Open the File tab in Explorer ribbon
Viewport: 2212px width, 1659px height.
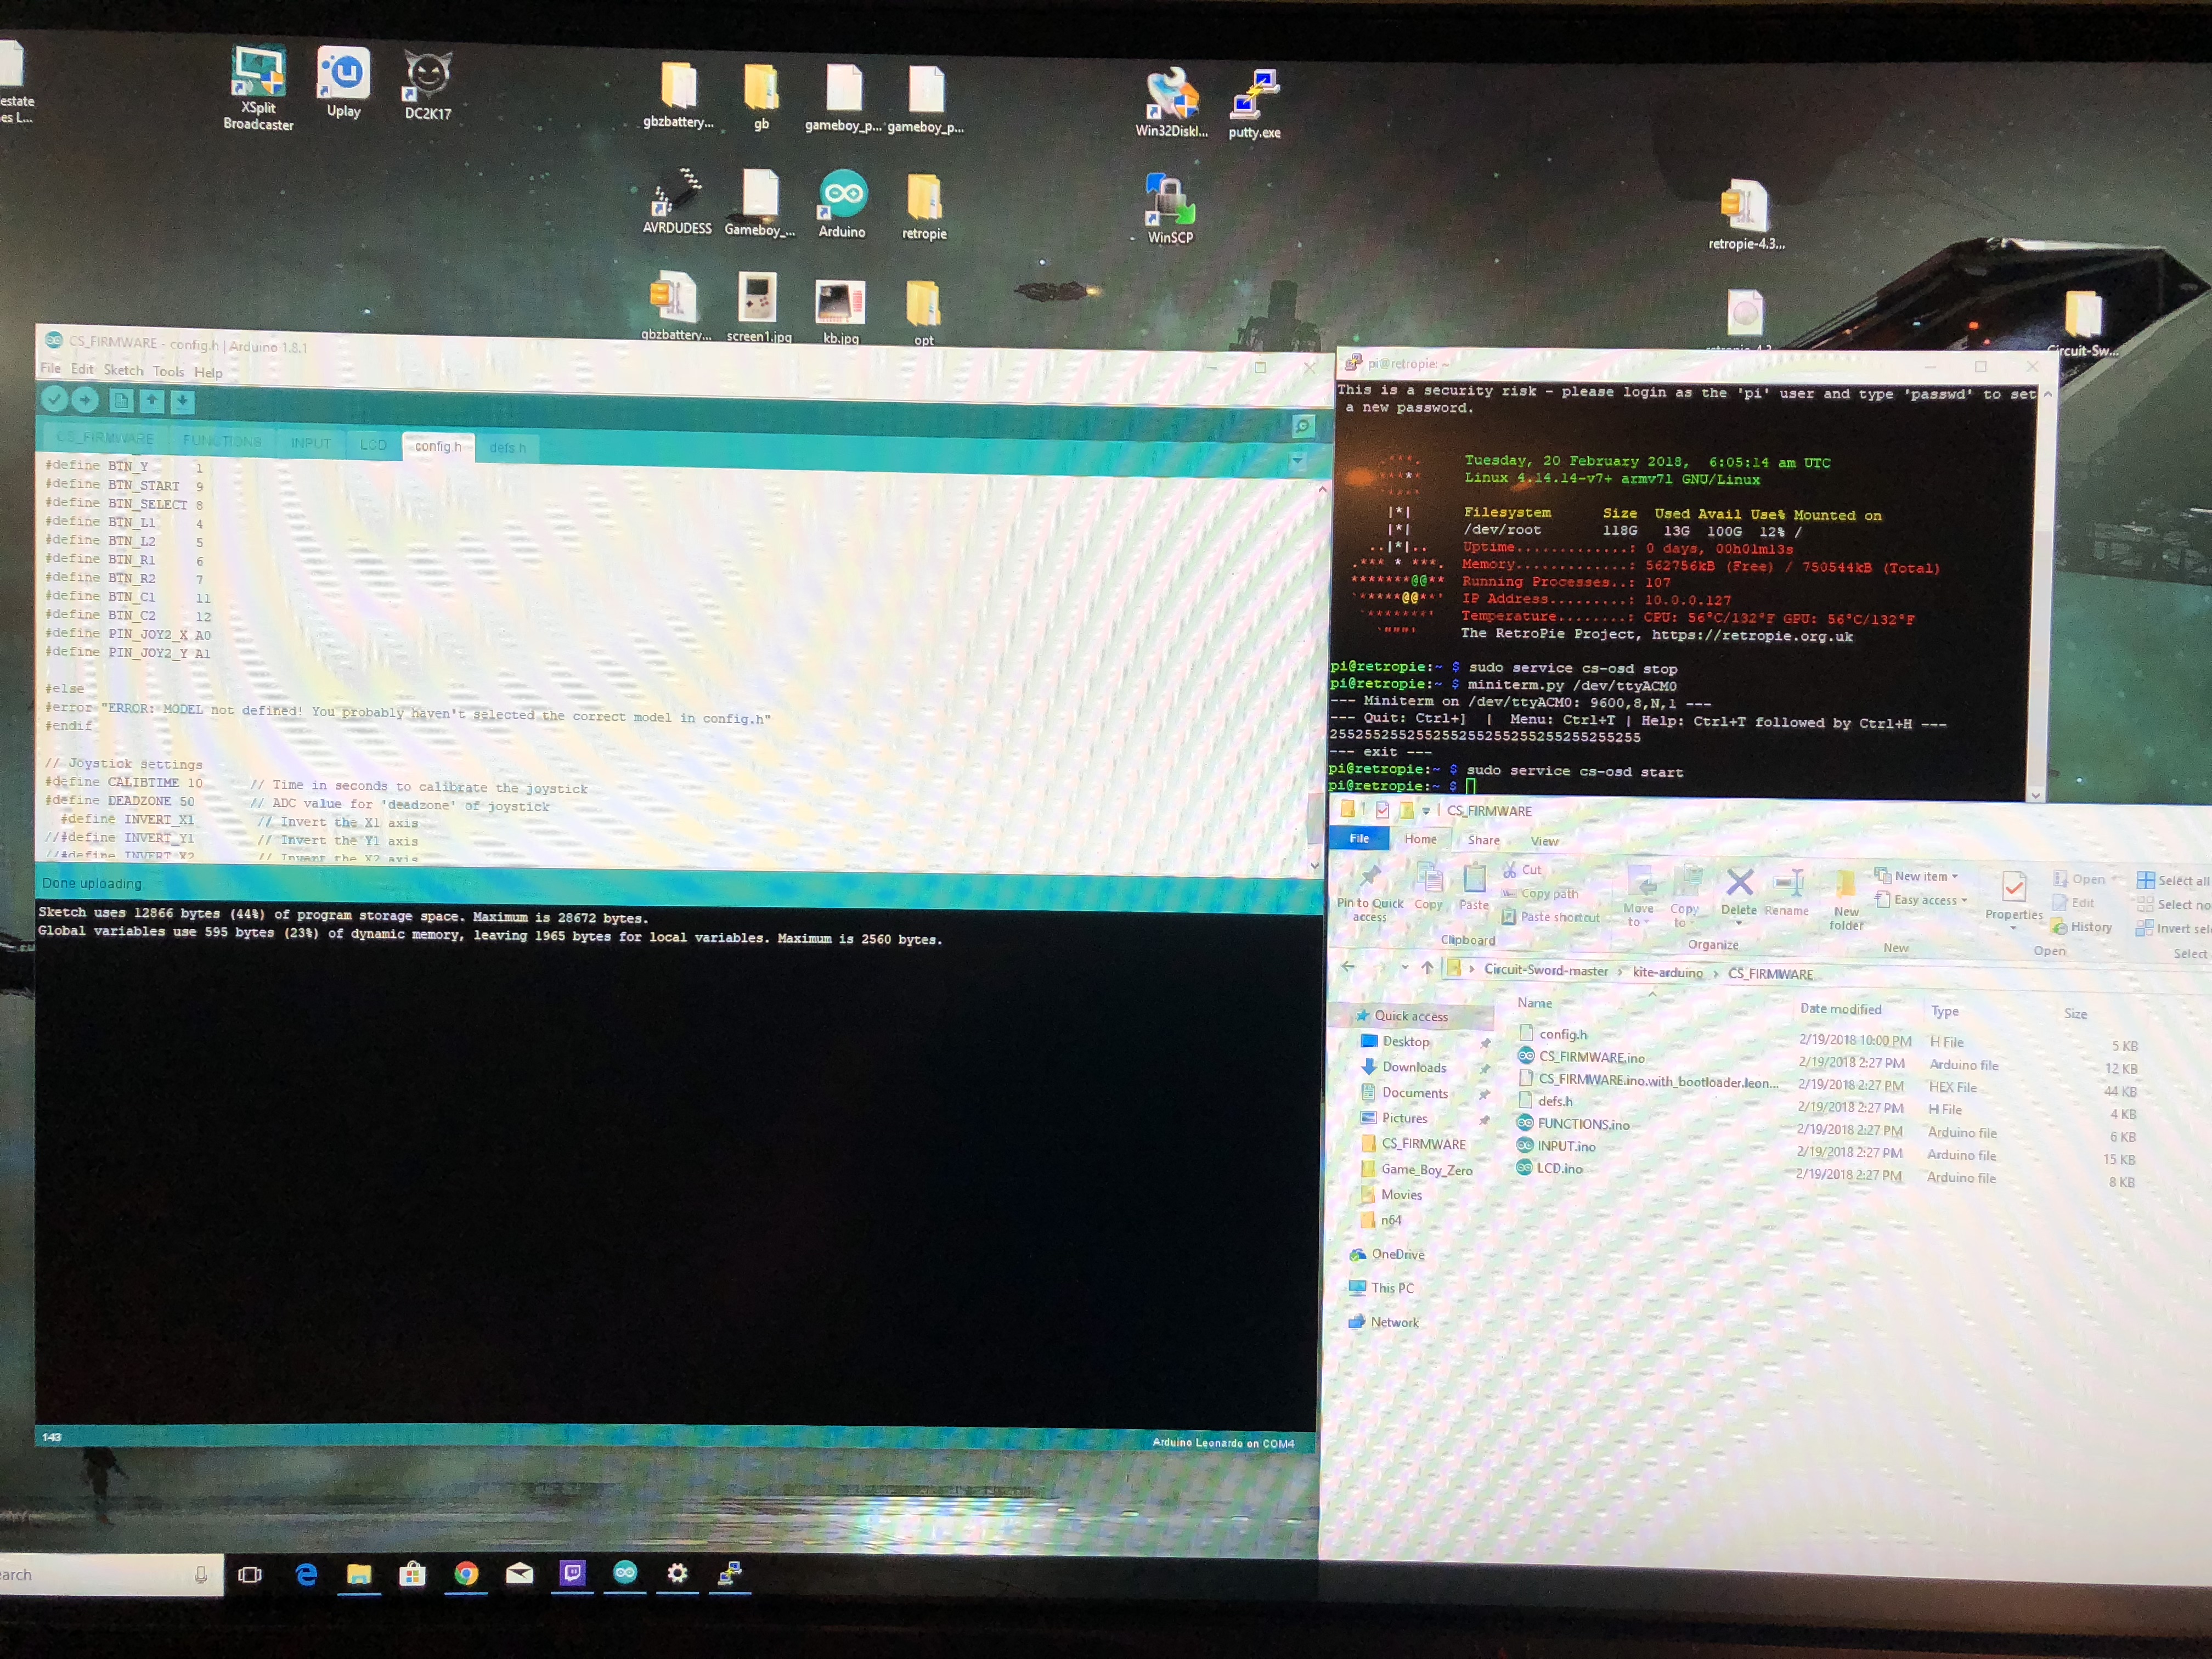point(1359,838)
